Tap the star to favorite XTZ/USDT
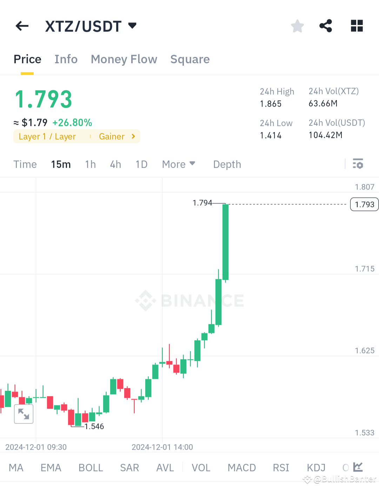379x487 pixels. pyautogui.click(x=297, y=26)
